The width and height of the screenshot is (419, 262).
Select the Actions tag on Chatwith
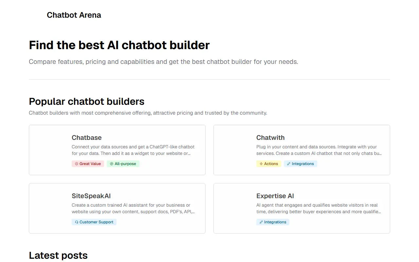tap(269, 164)
